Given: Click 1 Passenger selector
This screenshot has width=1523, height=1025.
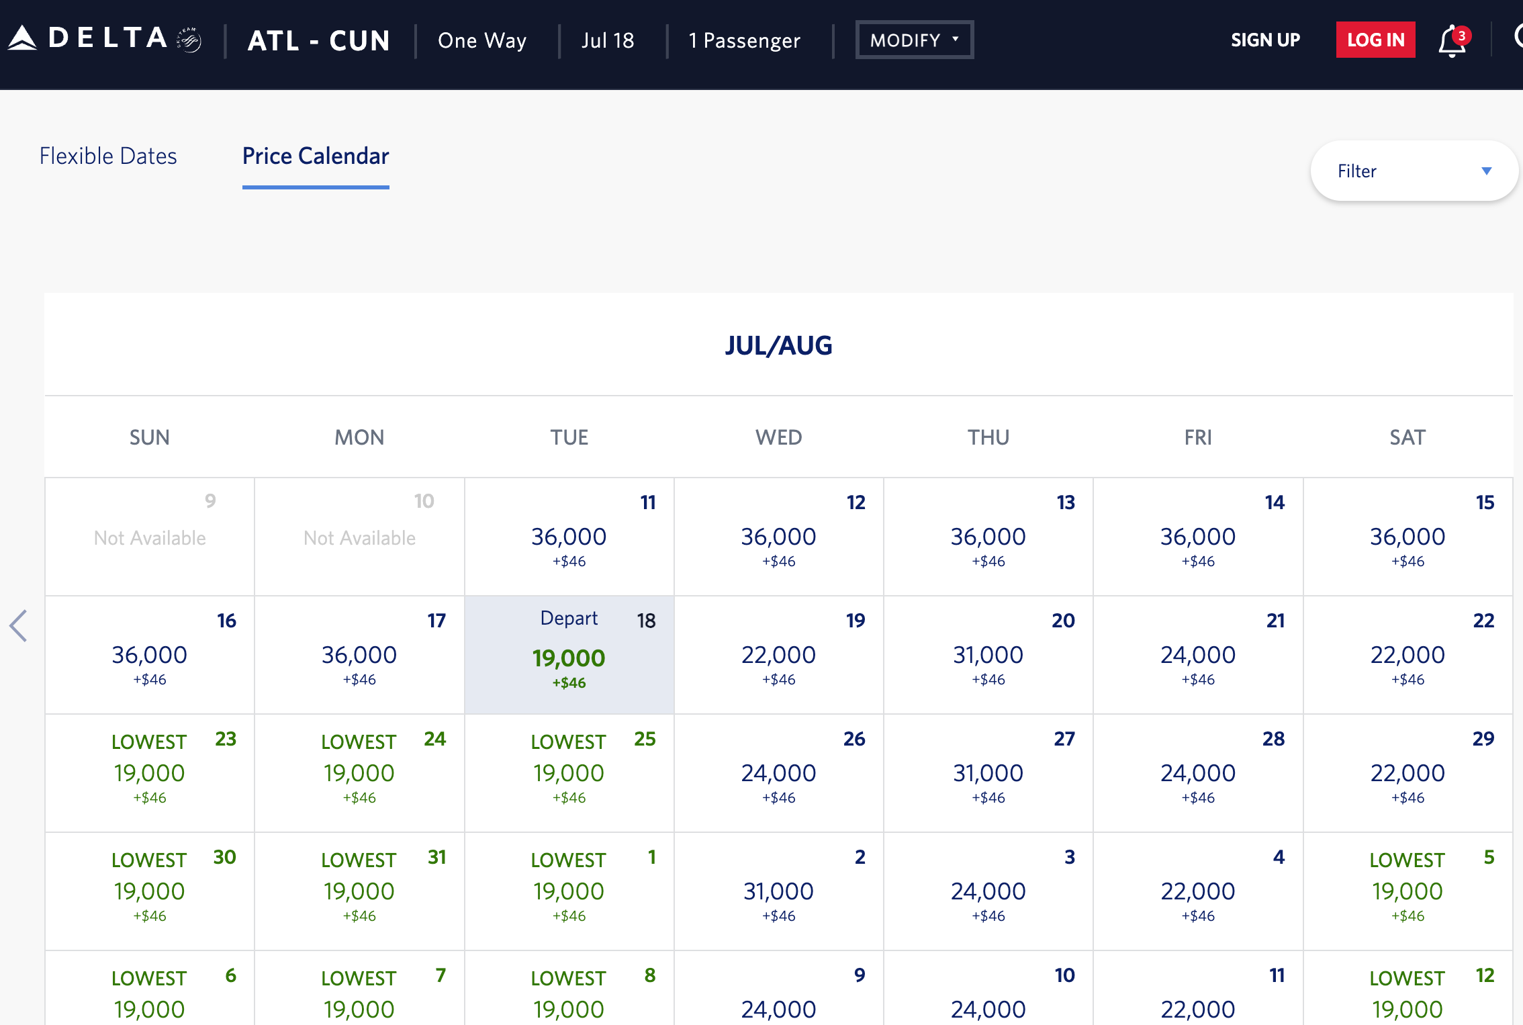Looking at the screenshot, I should click(744, 40).
